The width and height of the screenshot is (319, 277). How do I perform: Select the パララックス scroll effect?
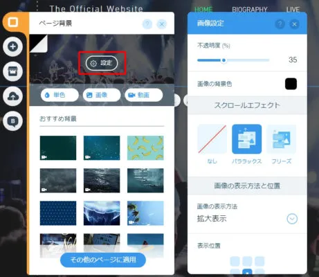[247, 139]
